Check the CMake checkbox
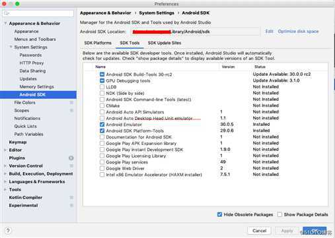 (x=102, y=105)
